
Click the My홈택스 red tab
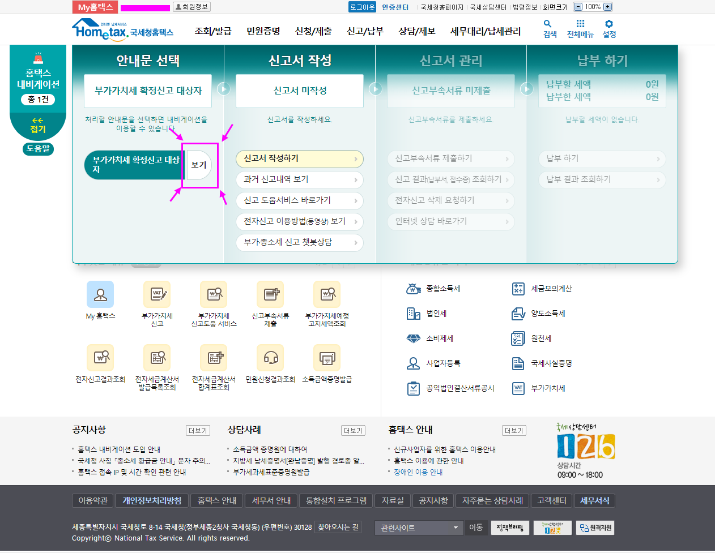click(x=95, y=7)
